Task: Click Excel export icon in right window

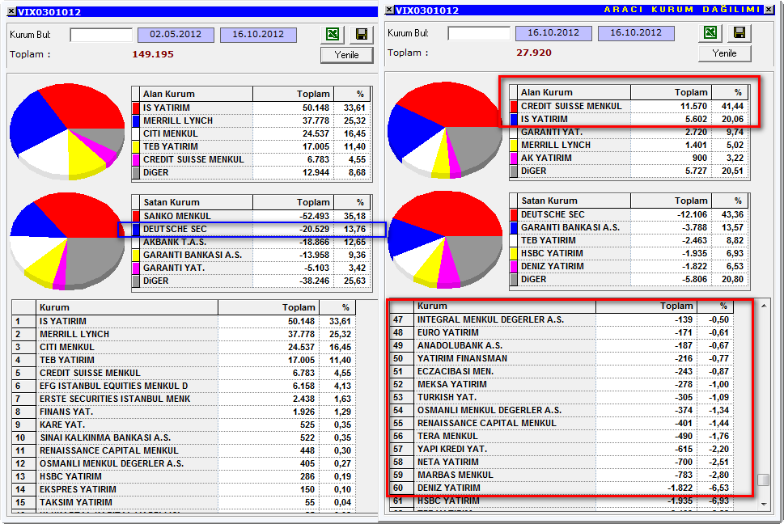Action: pos(710,32)
